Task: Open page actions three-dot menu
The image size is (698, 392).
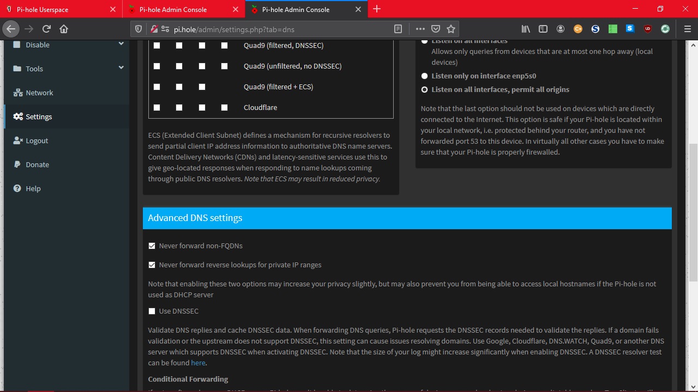Action: (420, 29)
